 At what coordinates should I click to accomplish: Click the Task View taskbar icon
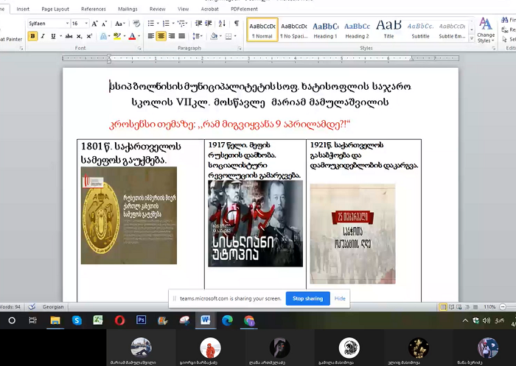coord(33,320)
